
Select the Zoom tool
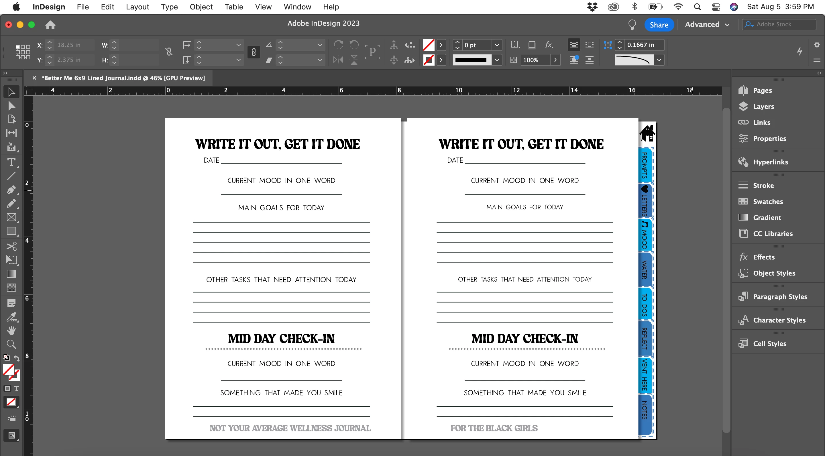[11, 344]
